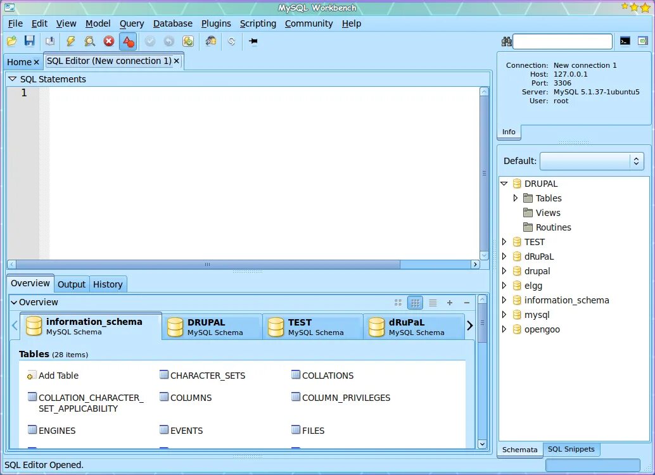Image resolution: width=655 pixels, height=475 pixels.
Task: Toggle auto-commit mode toolbar icon
Action: pos(188,41)
